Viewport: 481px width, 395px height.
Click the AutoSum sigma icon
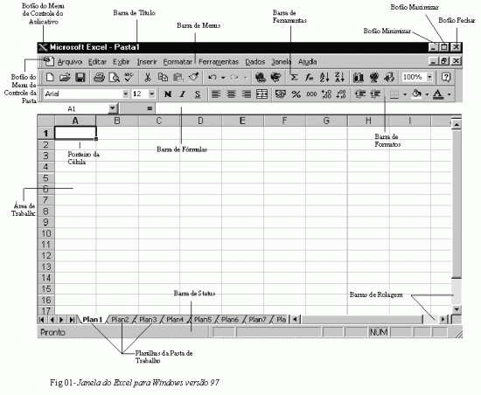click(x=294, y=77)
